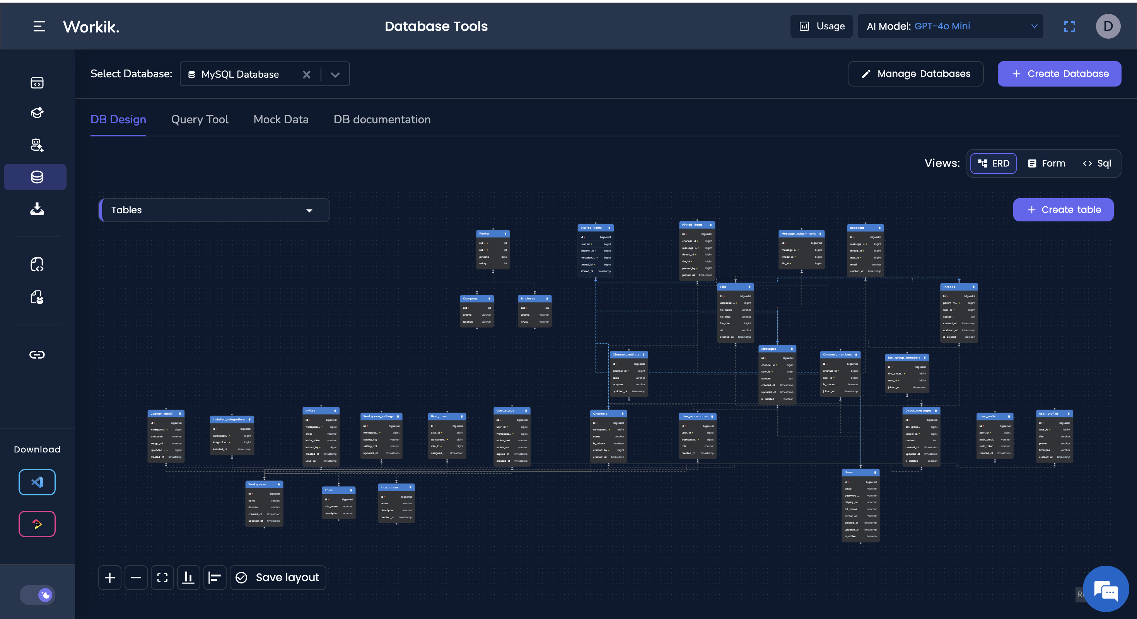The height and width of the screenshot is (619, 1137).
Task: Fit ERD diagram to view
Action: [162, 578]
